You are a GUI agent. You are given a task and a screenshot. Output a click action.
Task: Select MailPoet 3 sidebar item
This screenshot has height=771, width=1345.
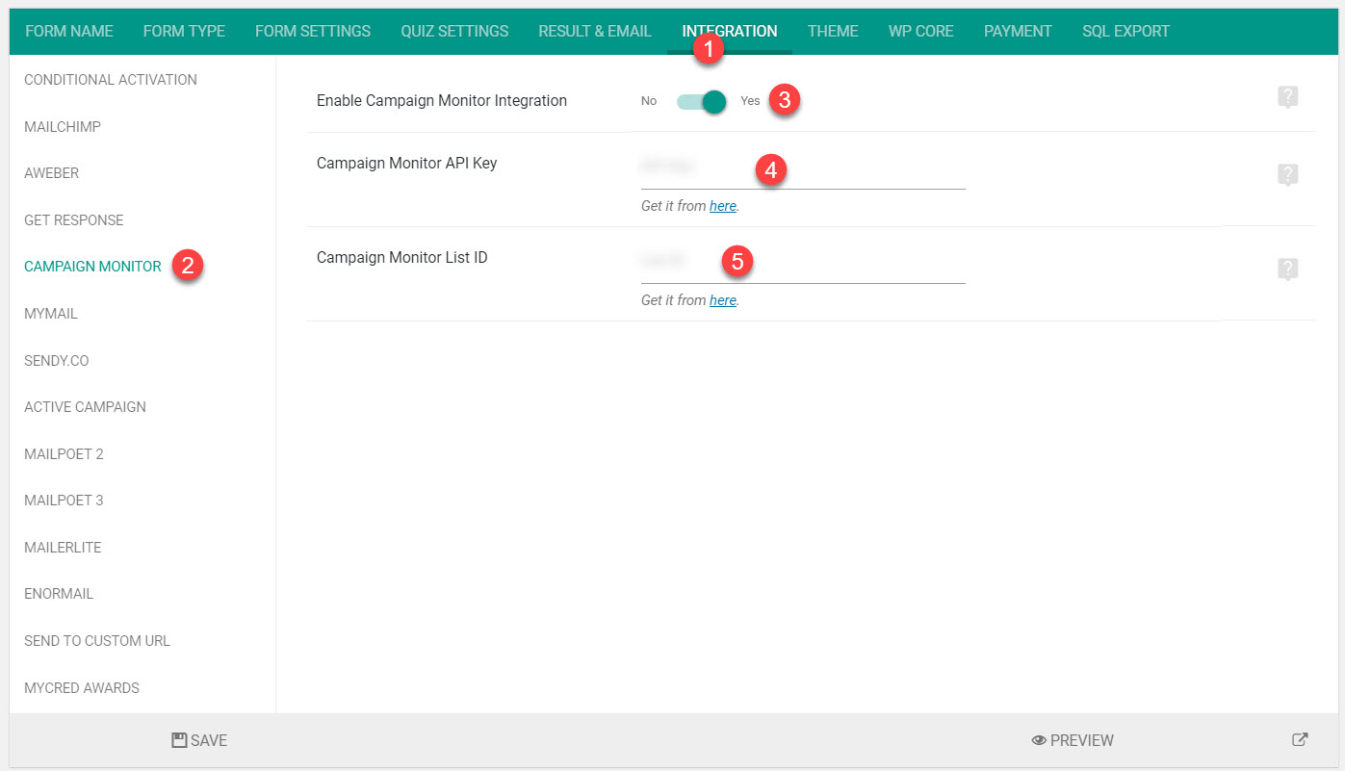(64, 501)
